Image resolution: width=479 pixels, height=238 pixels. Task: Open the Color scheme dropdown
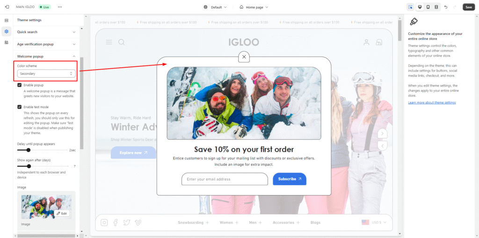tap(46, 73)
